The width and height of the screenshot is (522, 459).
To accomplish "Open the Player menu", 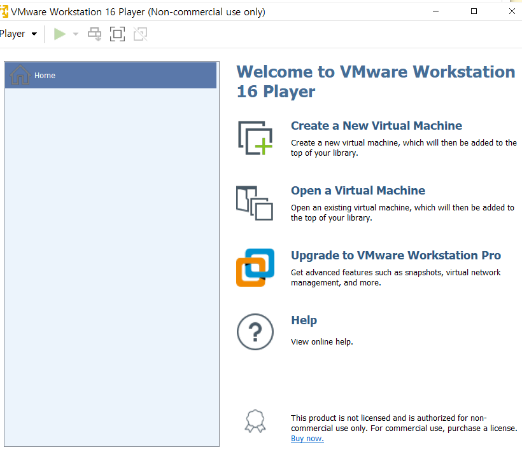I will (18, 34).
